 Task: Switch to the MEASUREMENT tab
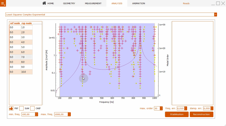[93, 3]
